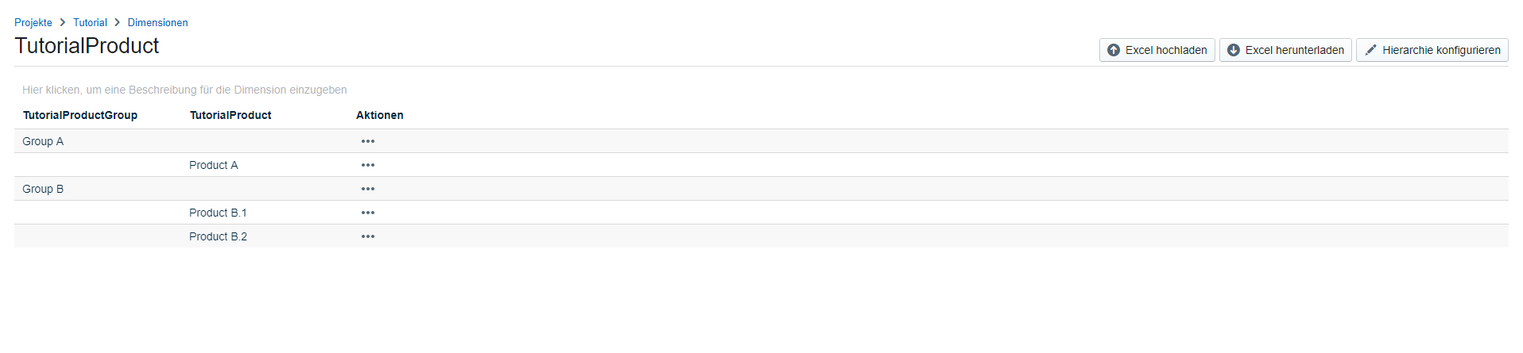
Task: Click the pencil icon for hierarchy configuration
Action: point(1370,50)
